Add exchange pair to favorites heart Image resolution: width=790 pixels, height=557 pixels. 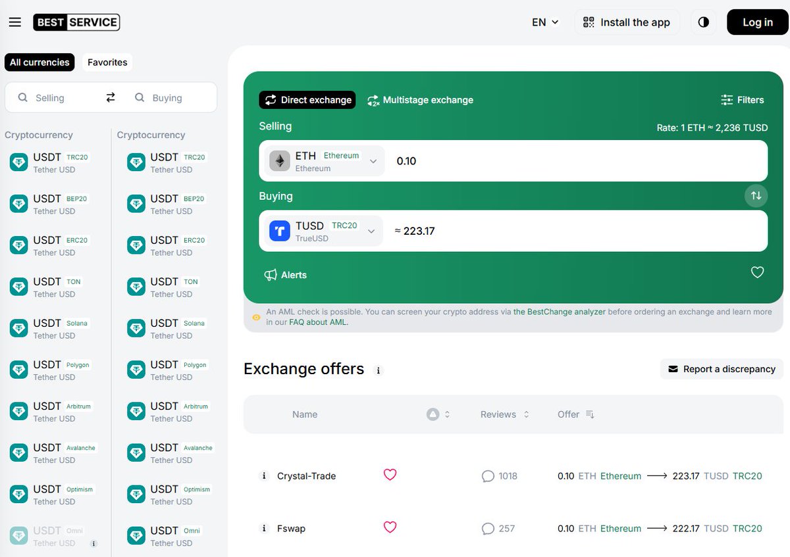pos(757,272)
